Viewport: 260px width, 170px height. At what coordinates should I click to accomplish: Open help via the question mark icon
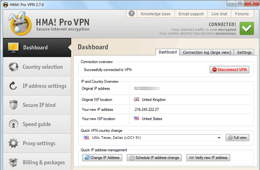131,13
